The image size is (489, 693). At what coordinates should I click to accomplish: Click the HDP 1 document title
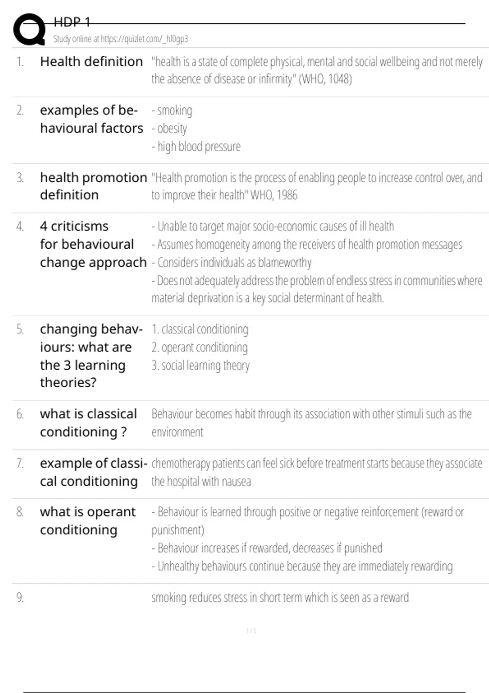(x=72, y=22)
